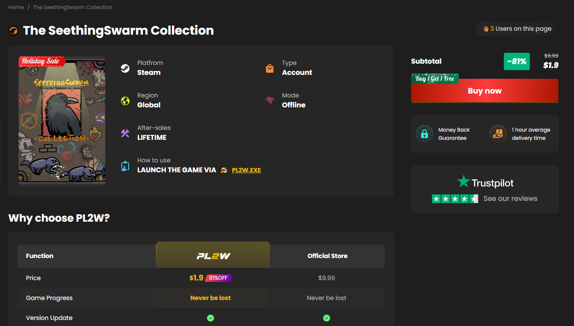The image size is (574, 326).
Task: Select the Official Store column header
Action: (328, 256)
